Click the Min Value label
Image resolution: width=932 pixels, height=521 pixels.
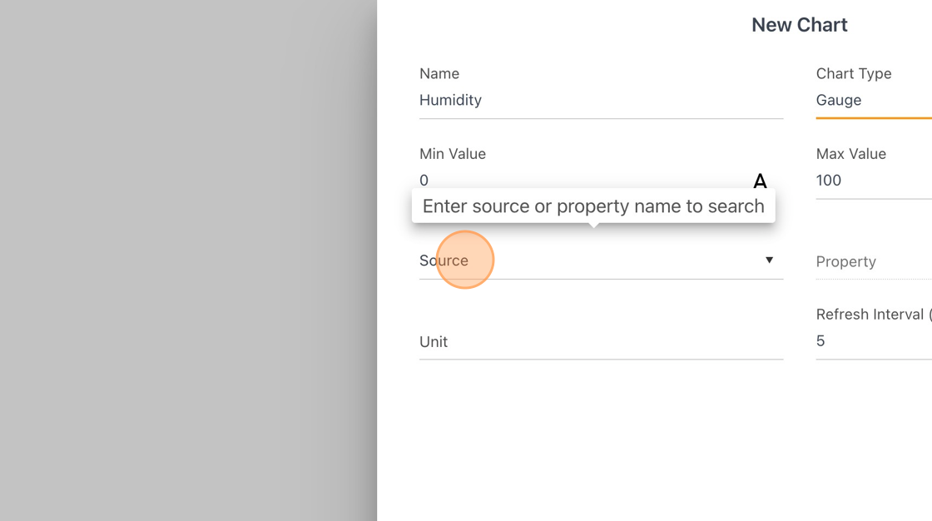coord(453,154)
